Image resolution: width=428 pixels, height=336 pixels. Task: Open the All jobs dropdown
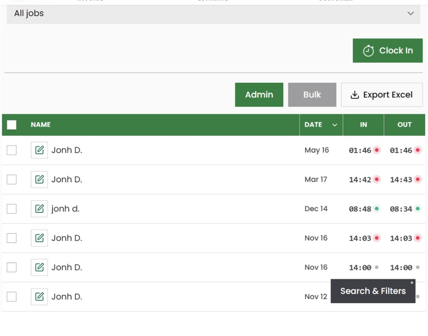pyautogui.click(x=214, y=13)
